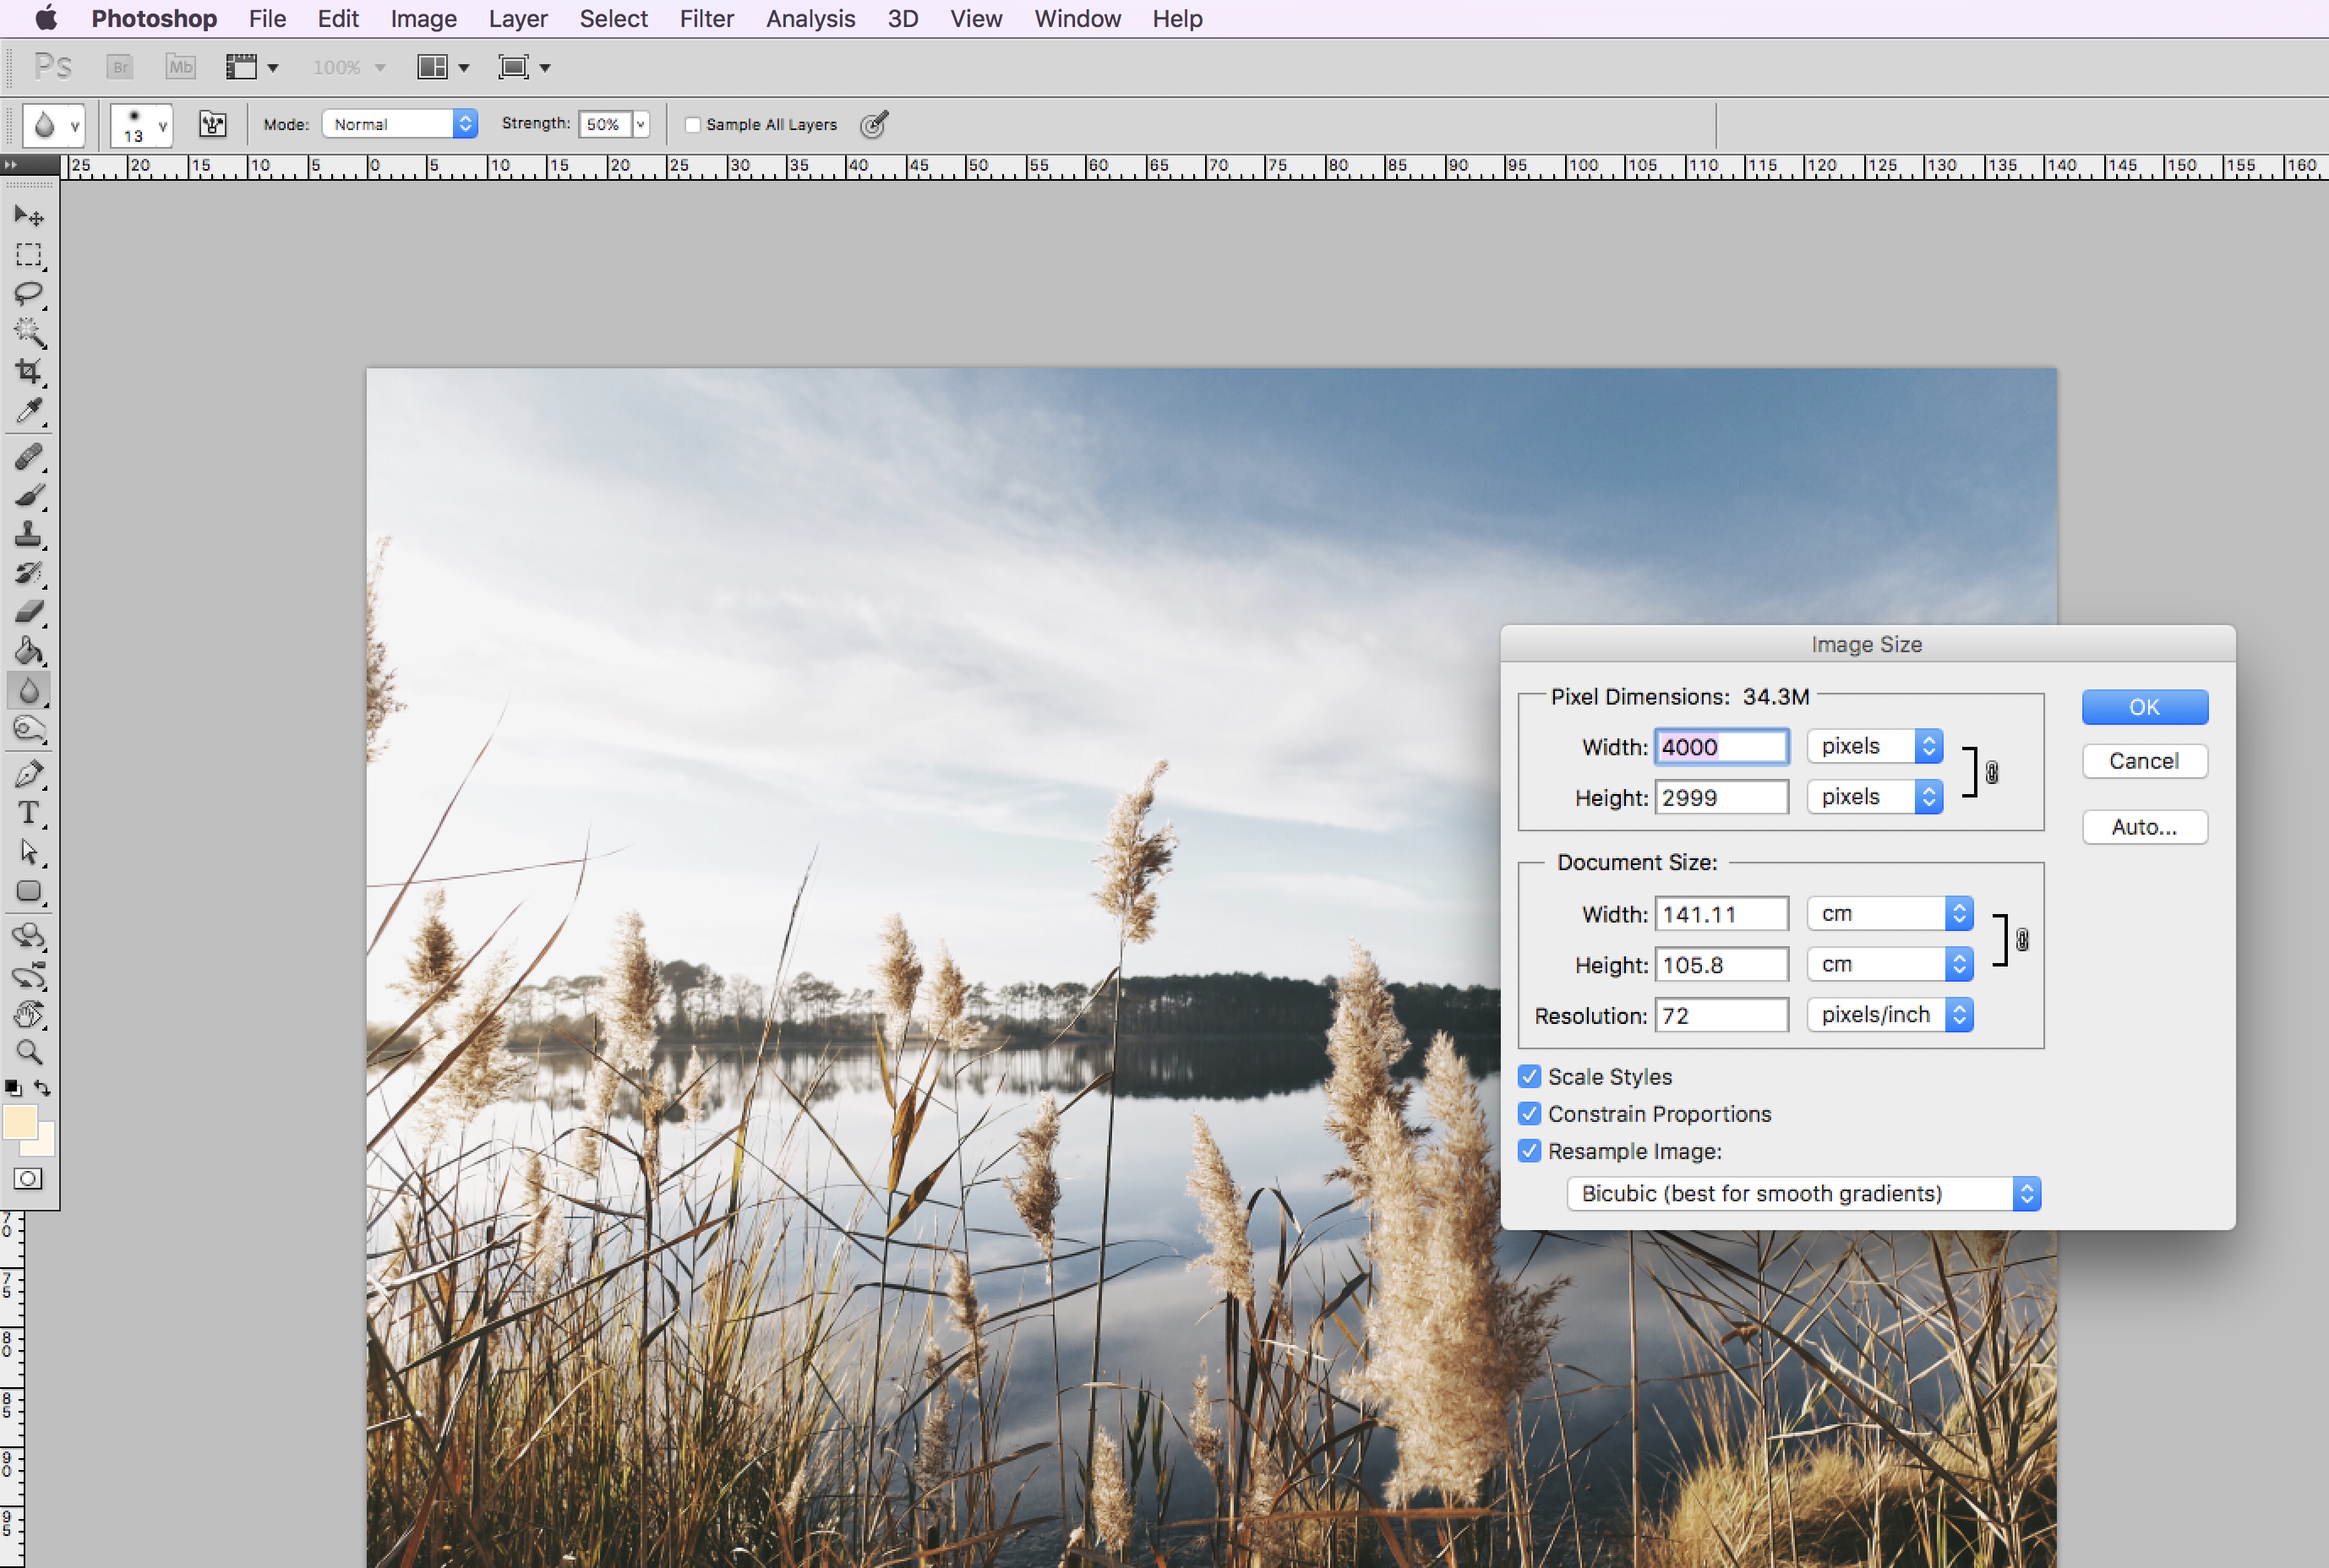Image resolution: width=2329 pixels, height=1568 pixels.
Task: Swap foreground and background colors
Action: coord(42,1087)
